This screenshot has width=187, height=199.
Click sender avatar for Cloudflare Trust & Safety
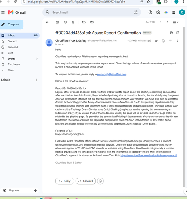tap(49, 43)
